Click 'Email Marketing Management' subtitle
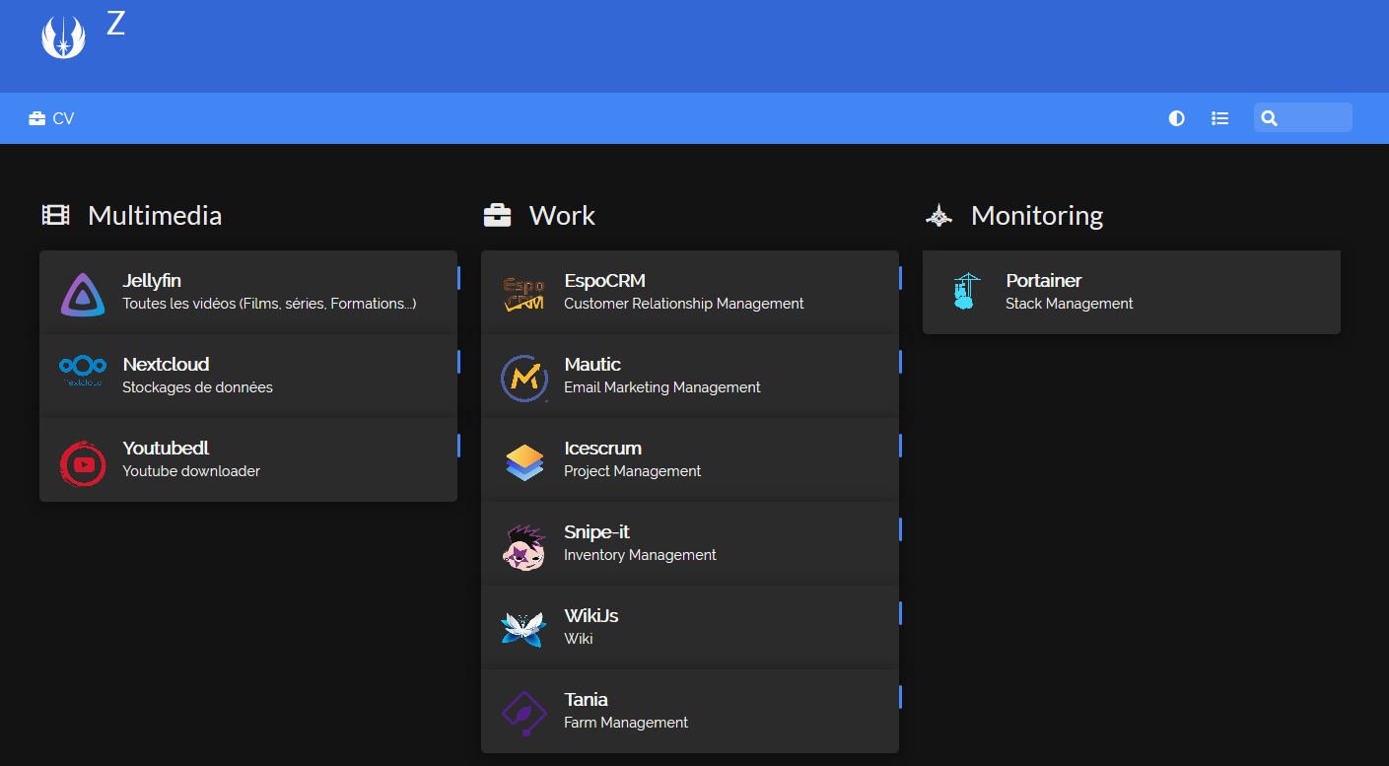 pyautogui.click(x=662, y=387)
